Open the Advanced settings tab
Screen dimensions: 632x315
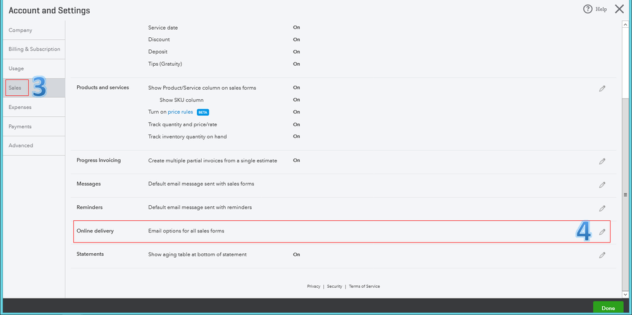[x=21, y=145]
